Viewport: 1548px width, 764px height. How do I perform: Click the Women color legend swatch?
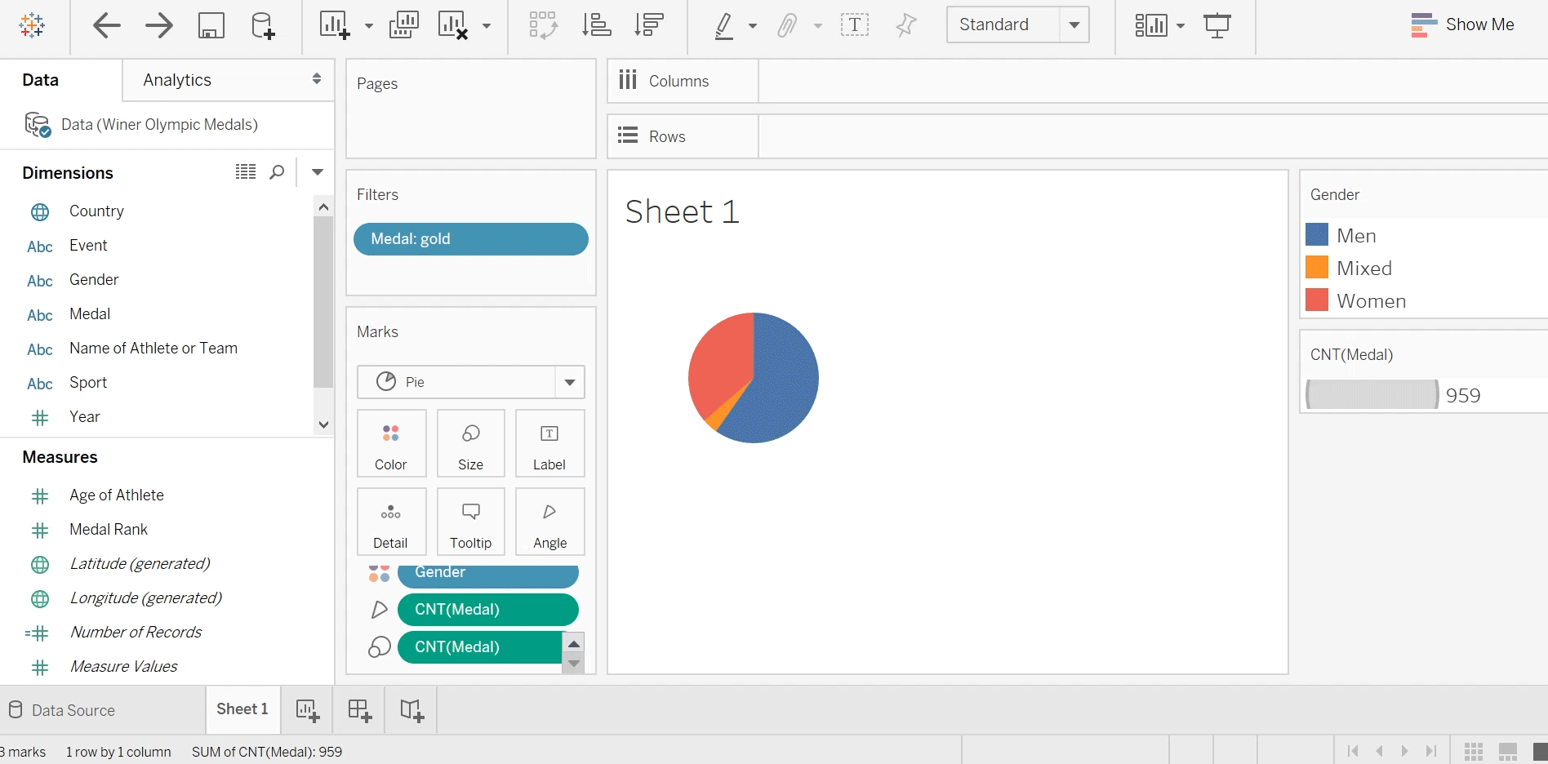coord(1317,300)
